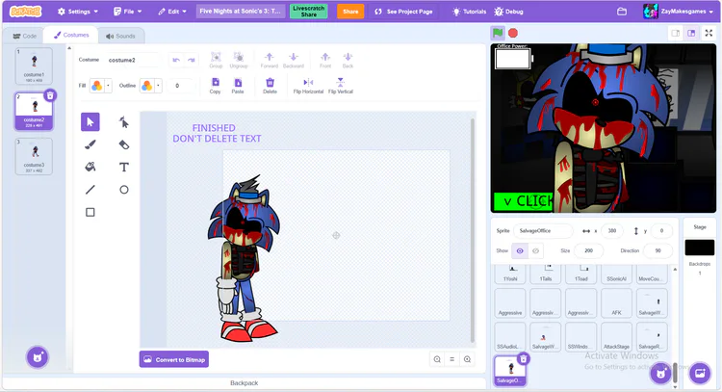This screenshot has width=722, height=392.
Task: Enter full screen stage mode
Action: (x=709, y=33)
